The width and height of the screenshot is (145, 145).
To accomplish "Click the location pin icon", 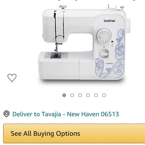I will pos(6,114).
